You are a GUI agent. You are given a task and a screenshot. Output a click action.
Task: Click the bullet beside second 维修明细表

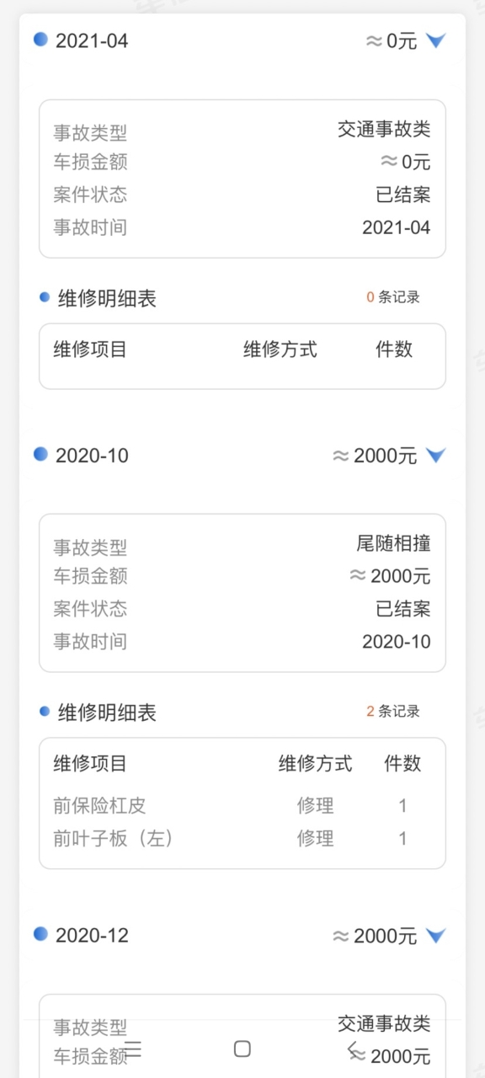point(45,711)
